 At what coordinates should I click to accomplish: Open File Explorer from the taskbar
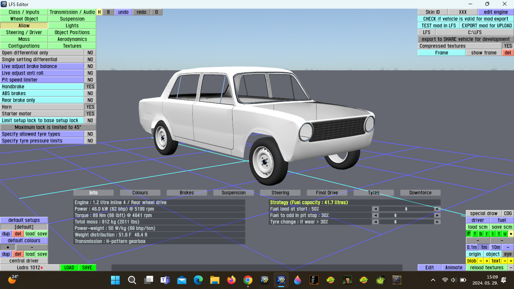215,280
